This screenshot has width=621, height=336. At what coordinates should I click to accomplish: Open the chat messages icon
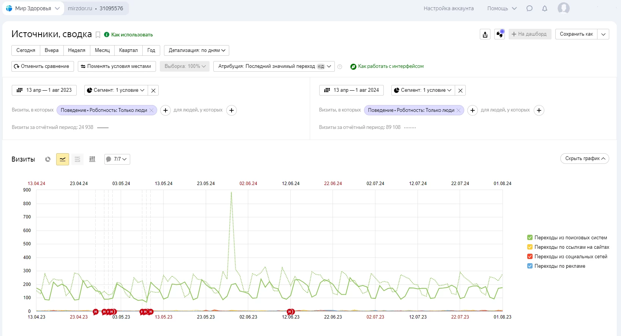tap(530, 8)
